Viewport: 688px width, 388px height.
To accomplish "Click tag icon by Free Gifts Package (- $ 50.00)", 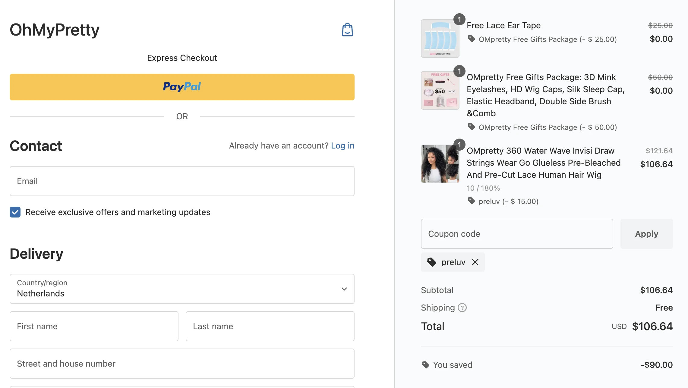I will click(471, 127).
